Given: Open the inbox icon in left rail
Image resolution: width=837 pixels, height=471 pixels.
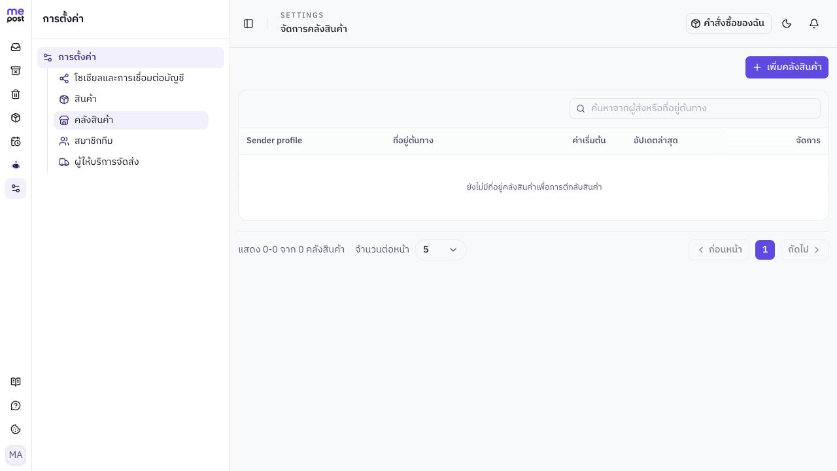Looking at the screenshot, I should (16, 47).
